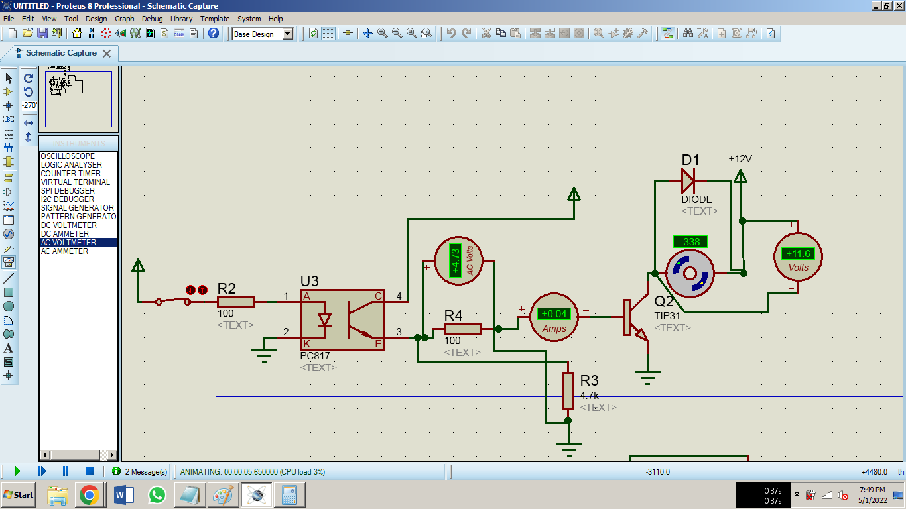Flip vertically using Y-Mirror icon
This screenshot has width=906, height=509.
coord(29,137)
